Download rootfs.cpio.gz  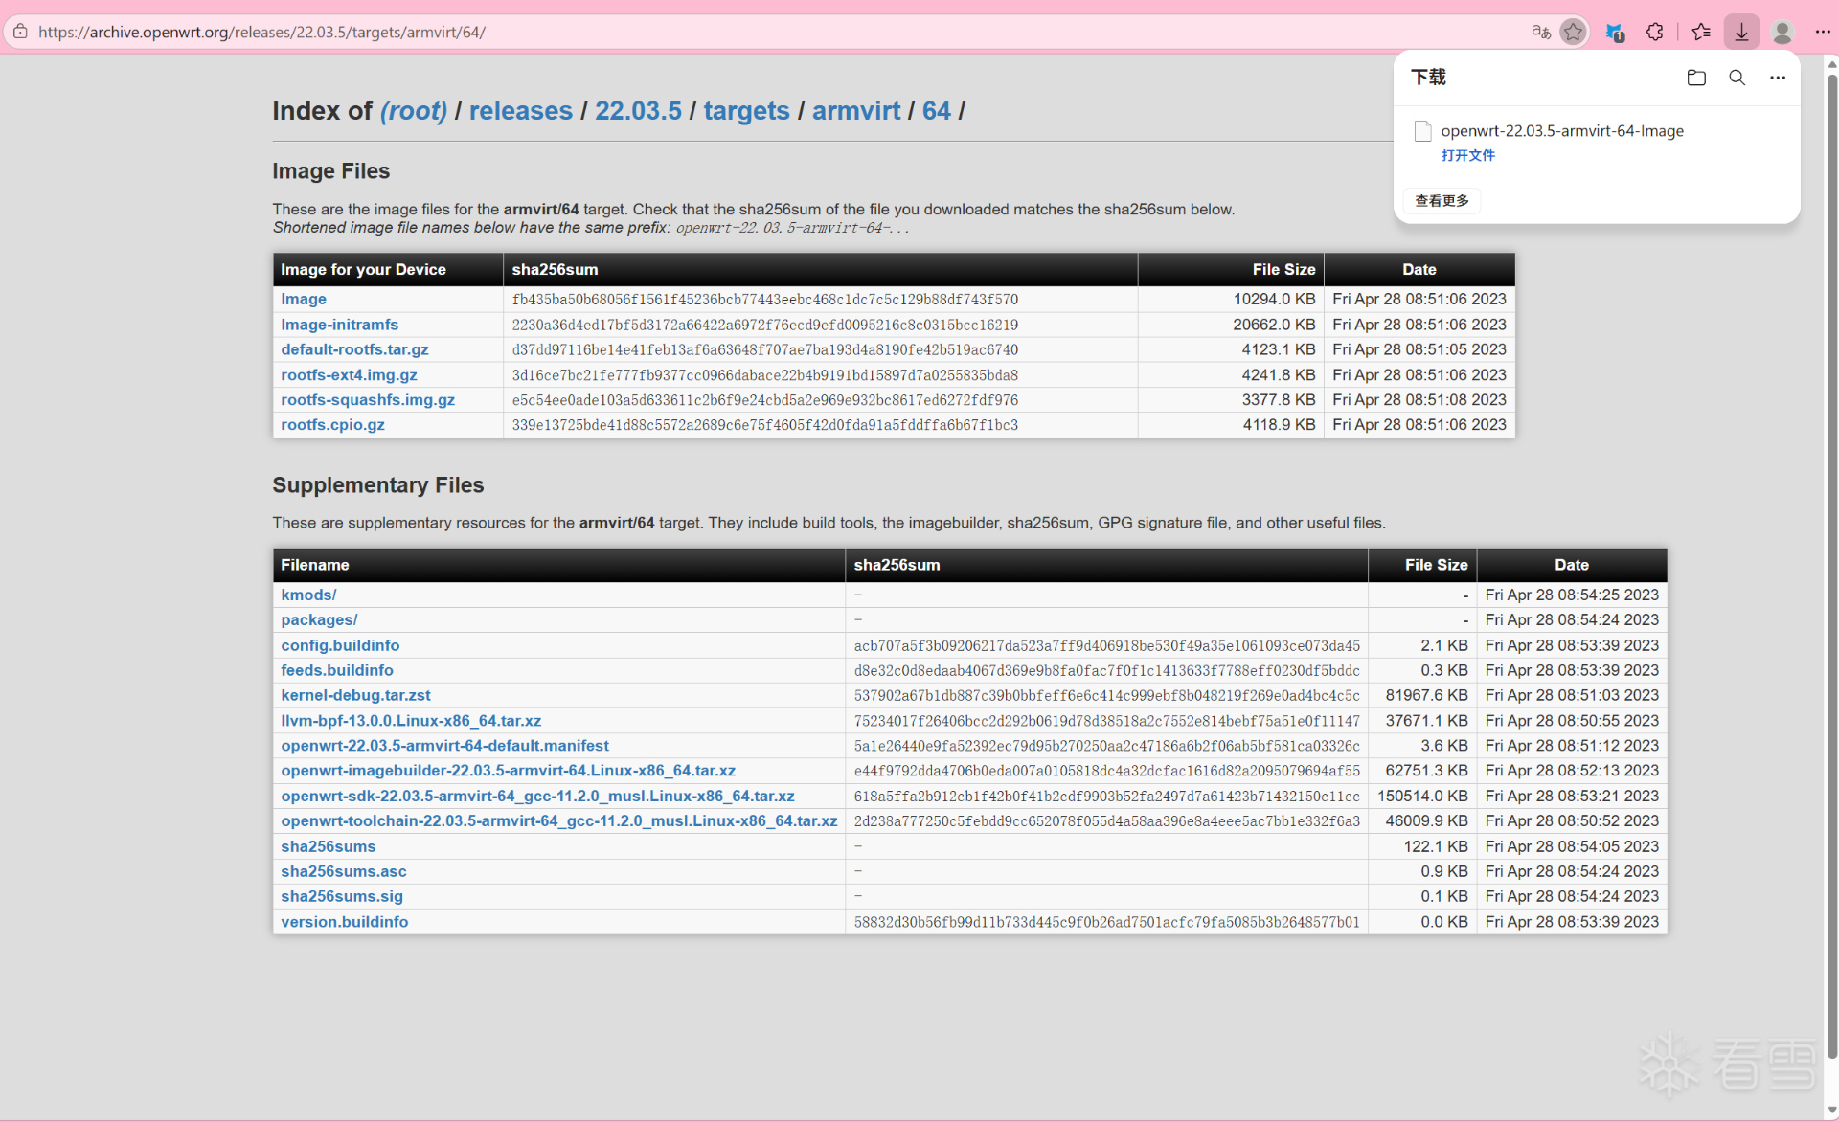332,425
